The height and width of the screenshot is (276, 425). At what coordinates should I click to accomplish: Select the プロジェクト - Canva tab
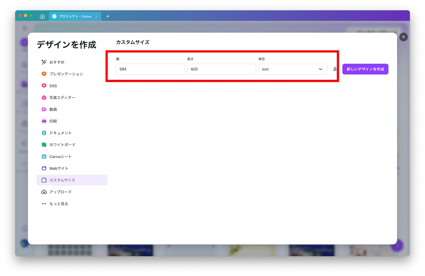(75, 16)
